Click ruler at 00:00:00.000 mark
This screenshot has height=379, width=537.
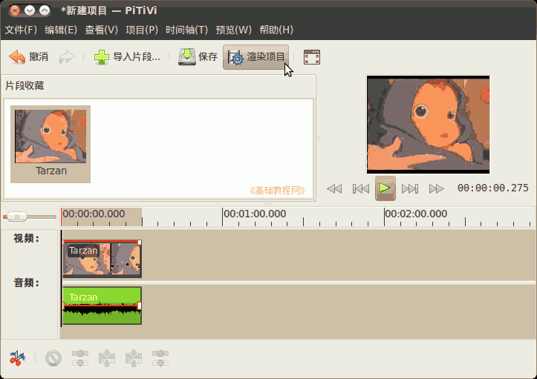pyautogui.click(x=94, y=214)
